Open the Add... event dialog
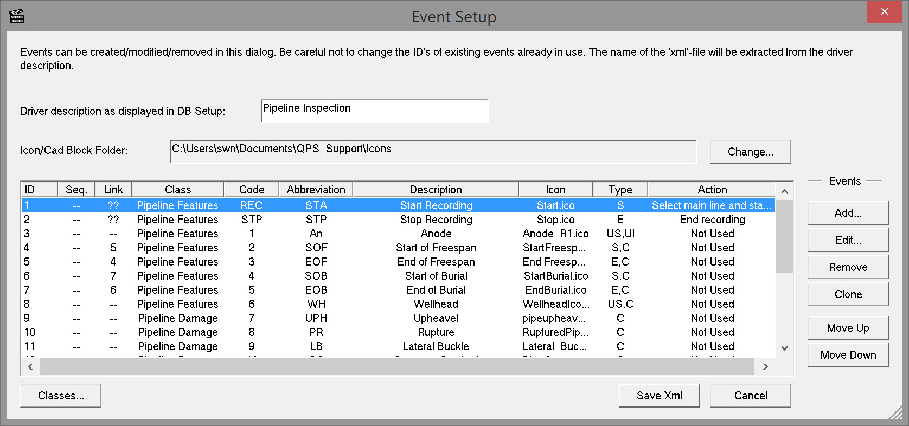Screen dimensions: 909x426 848,213
